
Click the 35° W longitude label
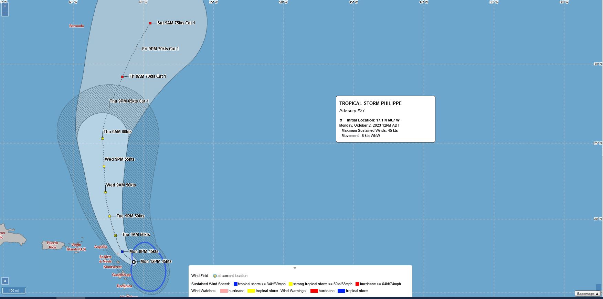(x=494, y=2)
